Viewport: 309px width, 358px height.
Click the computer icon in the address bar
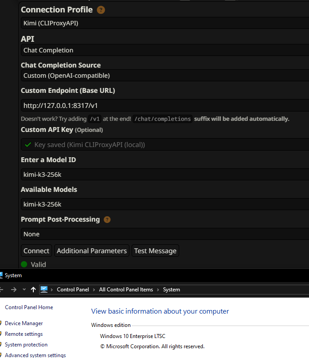(x=44, y=290)
